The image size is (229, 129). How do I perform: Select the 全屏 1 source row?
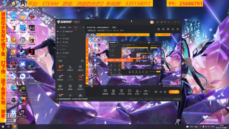pos(70,53)
